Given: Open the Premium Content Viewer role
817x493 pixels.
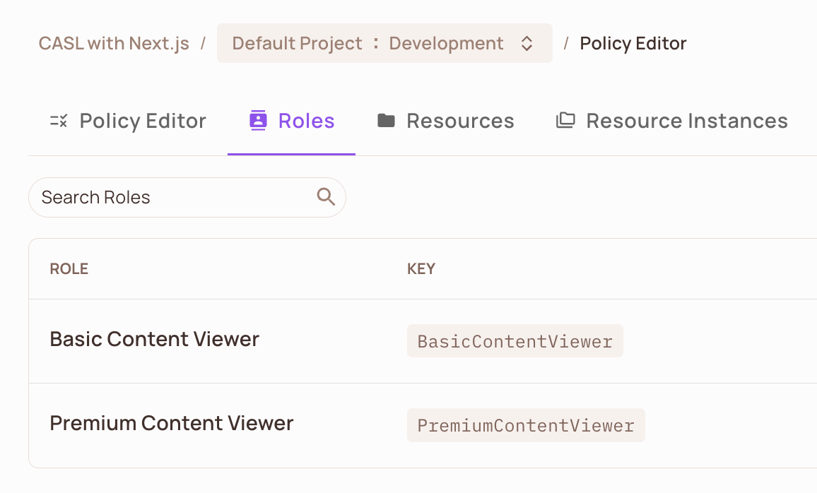Looking at the screenshot, I should 171,423.
